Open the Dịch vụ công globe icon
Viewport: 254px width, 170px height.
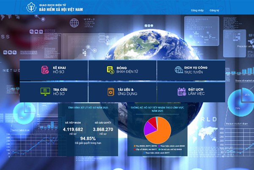click(178, 70)
